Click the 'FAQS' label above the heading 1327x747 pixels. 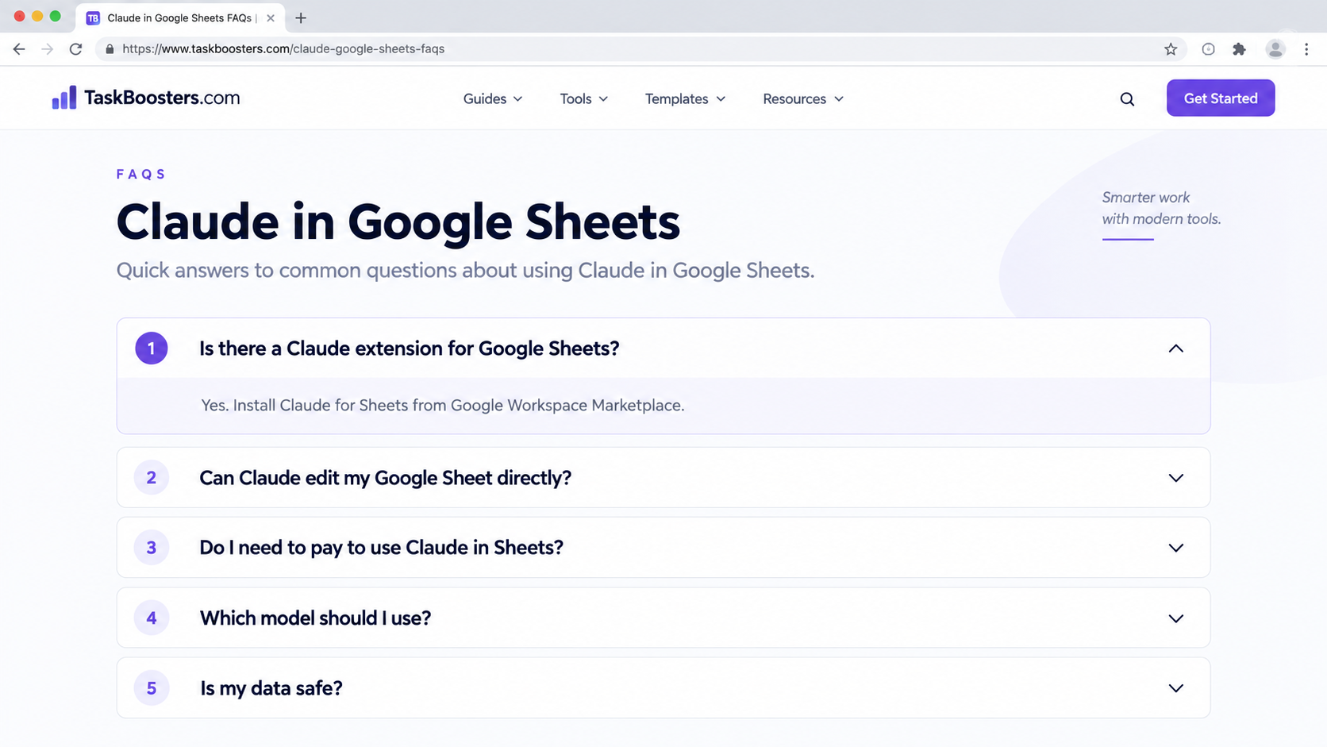(x=140, y=175)
